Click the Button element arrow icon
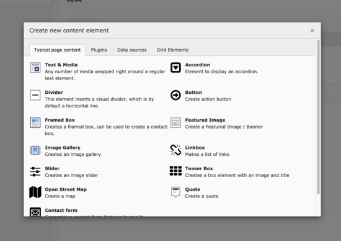 (x=175, y=95)
